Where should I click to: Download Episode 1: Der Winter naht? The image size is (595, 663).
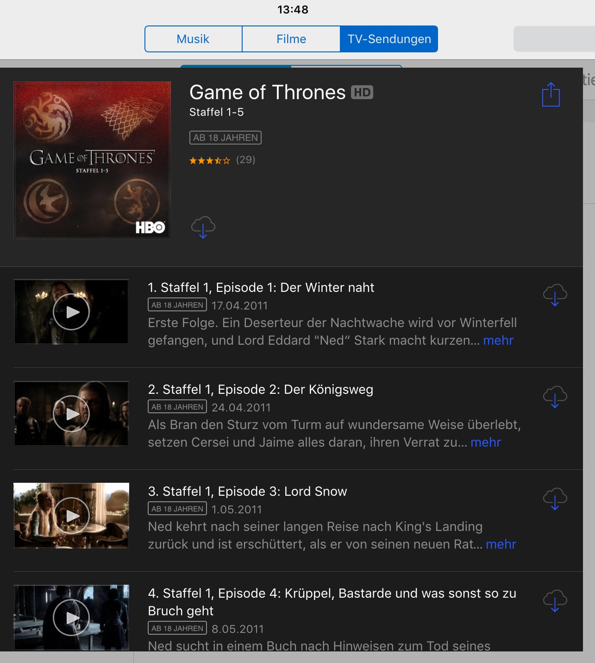click(x=555, y=295)
